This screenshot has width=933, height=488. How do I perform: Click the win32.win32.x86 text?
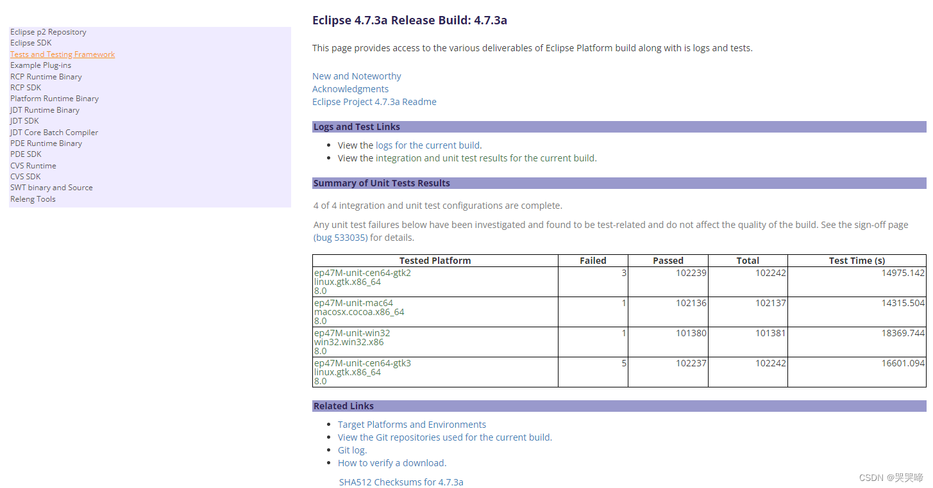tap(349, 342)
